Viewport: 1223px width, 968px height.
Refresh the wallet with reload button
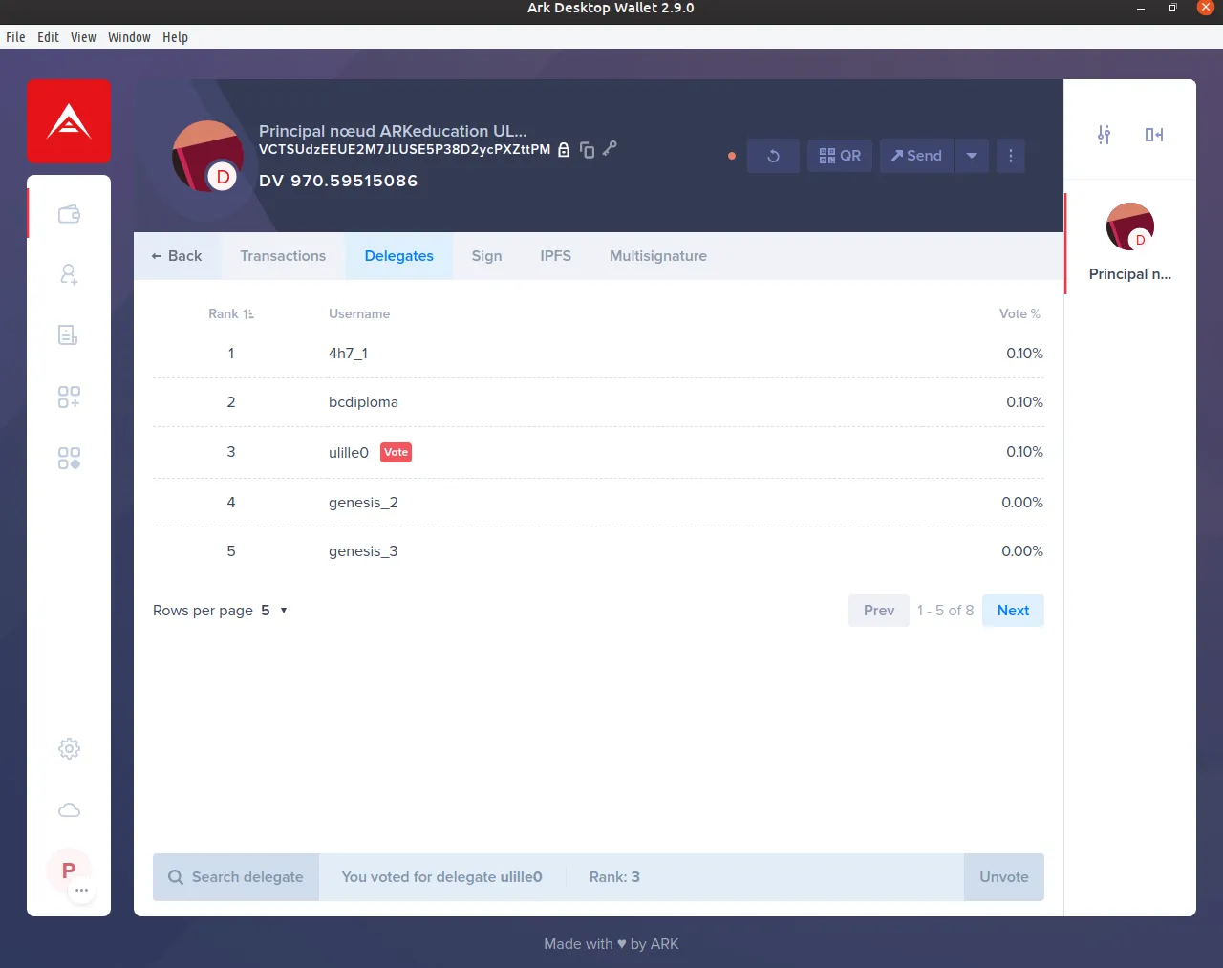pyautogui.click(x=773, y=156)
